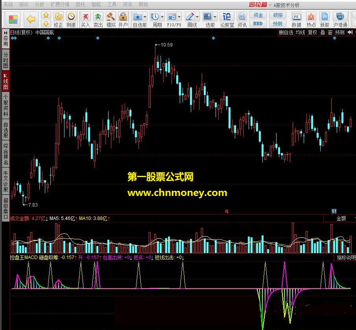Open the 委托 menu
356x330 pixels.
[80, 4]
